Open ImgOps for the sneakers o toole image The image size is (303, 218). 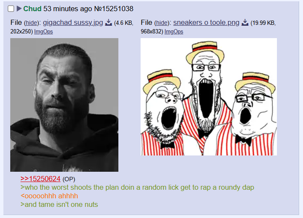(x=174, y=32)
